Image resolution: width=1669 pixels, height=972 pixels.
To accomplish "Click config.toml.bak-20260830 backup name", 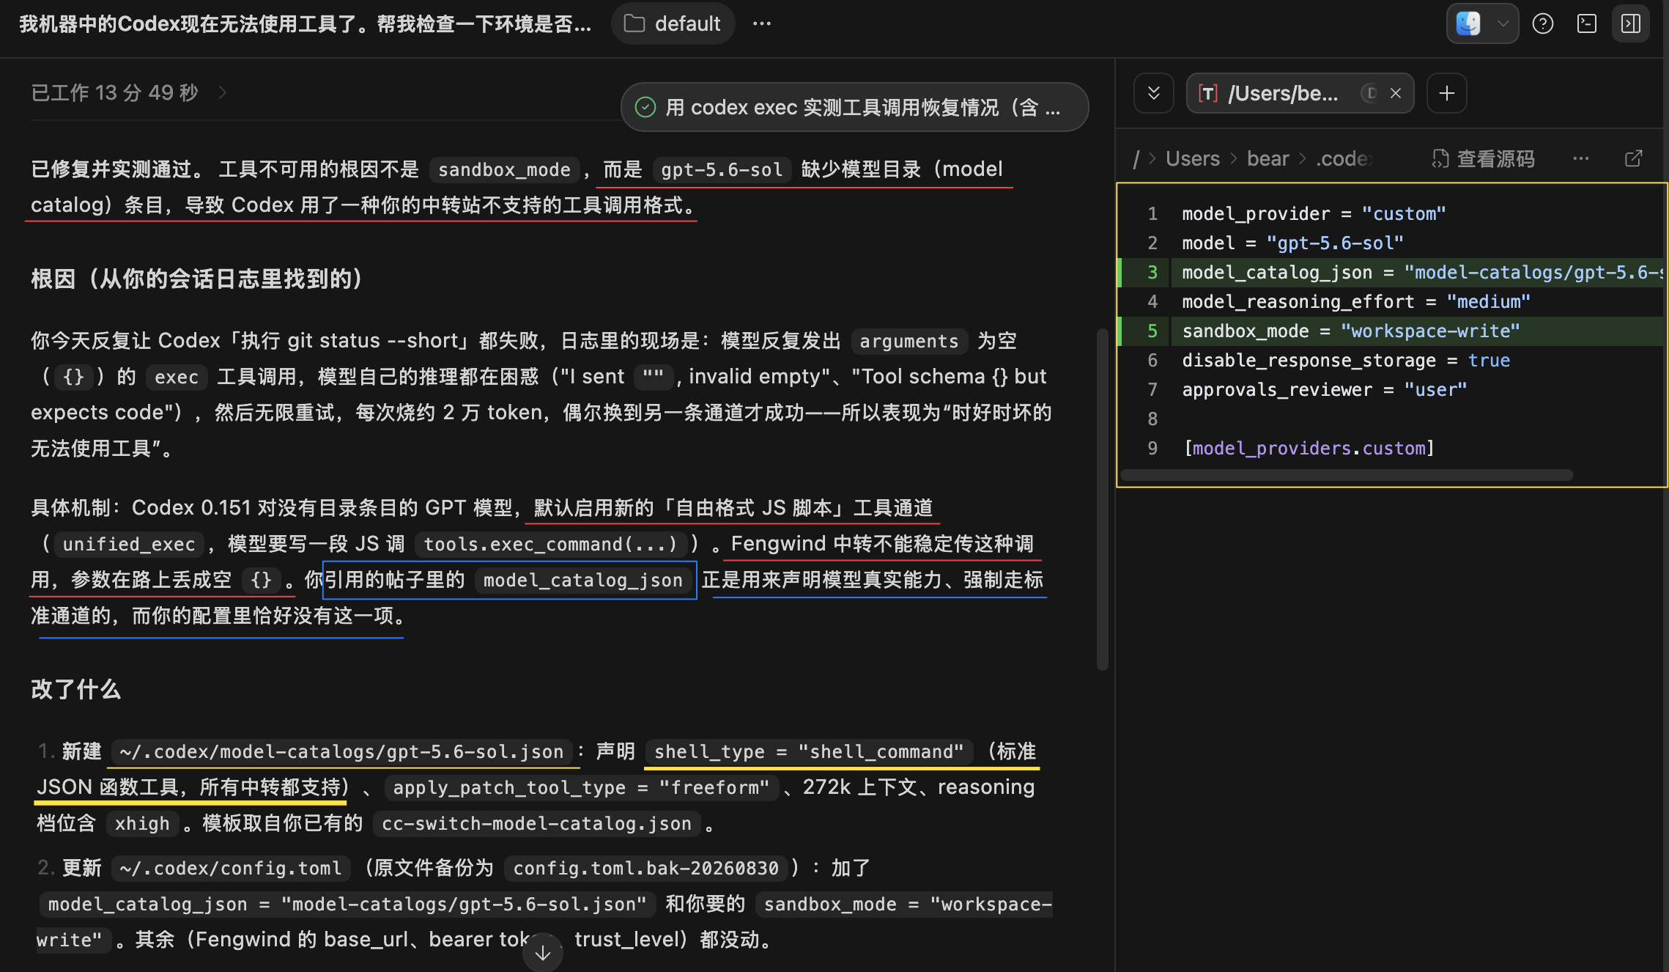I will (645, 868).
